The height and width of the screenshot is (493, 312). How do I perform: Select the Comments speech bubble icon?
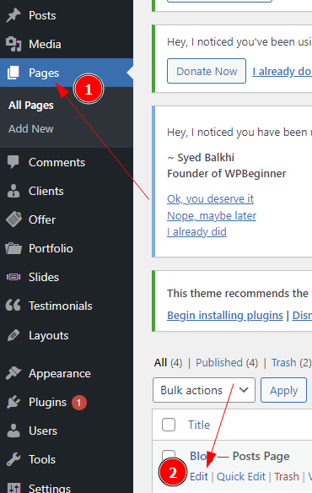(13, 162)
